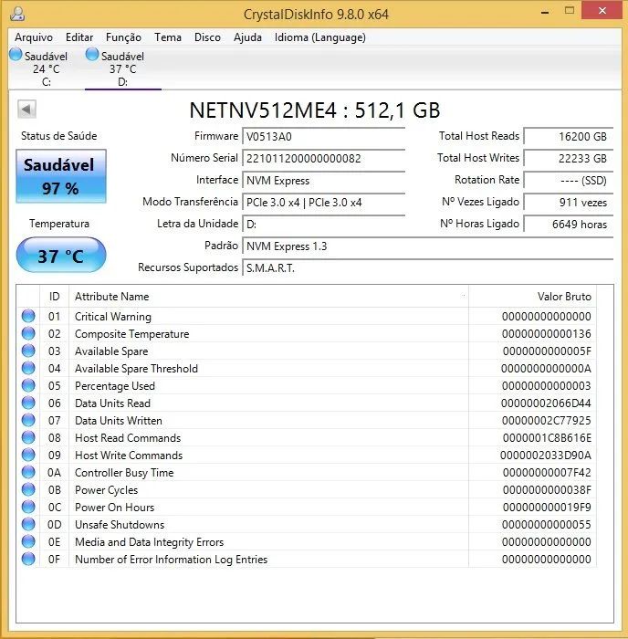Select the Data Units Written attribute name
The height and width of the screenshot is (639, 628).
119,421
